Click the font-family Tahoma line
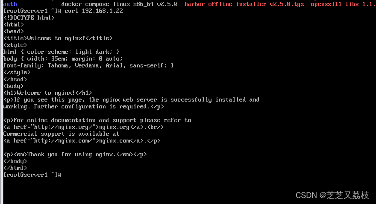Image resolution: width=376 pixels, height=204 pixels. coord(88,65)
